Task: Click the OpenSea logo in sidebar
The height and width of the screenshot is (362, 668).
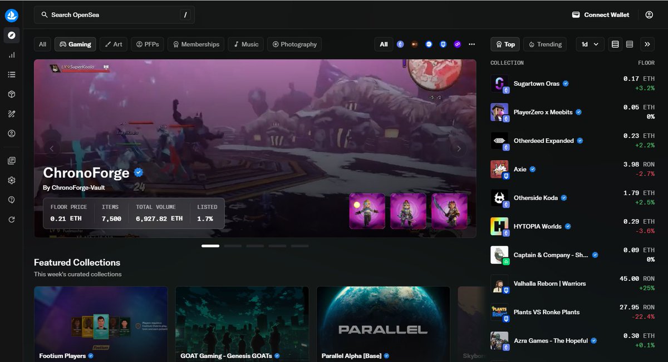Action: coord(12,16)
